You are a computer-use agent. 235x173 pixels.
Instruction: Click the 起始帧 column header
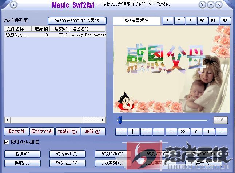[41, 29]
